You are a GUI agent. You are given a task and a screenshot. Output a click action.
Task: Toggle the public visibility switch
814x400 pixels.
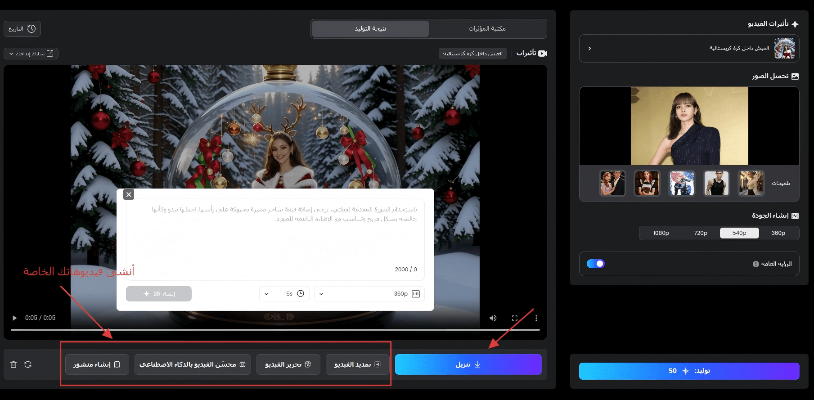(595, 264)
